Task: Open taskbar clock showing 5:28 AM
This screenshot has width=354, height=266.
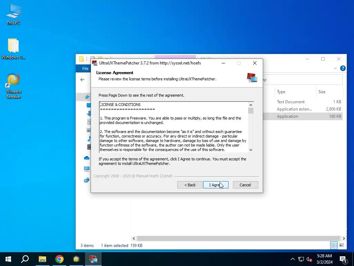Action: coord(324,259)
